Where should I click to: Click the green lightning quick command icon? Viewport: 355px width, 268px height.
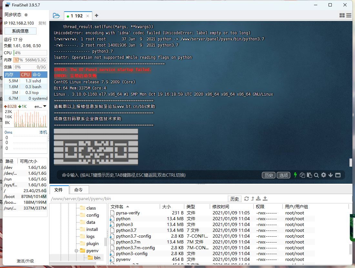[x=295, y=175]
